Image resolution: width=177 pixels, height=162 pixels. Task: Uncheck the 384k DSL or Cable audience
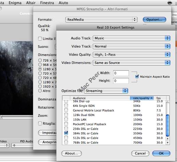click(x=66, y=133)
